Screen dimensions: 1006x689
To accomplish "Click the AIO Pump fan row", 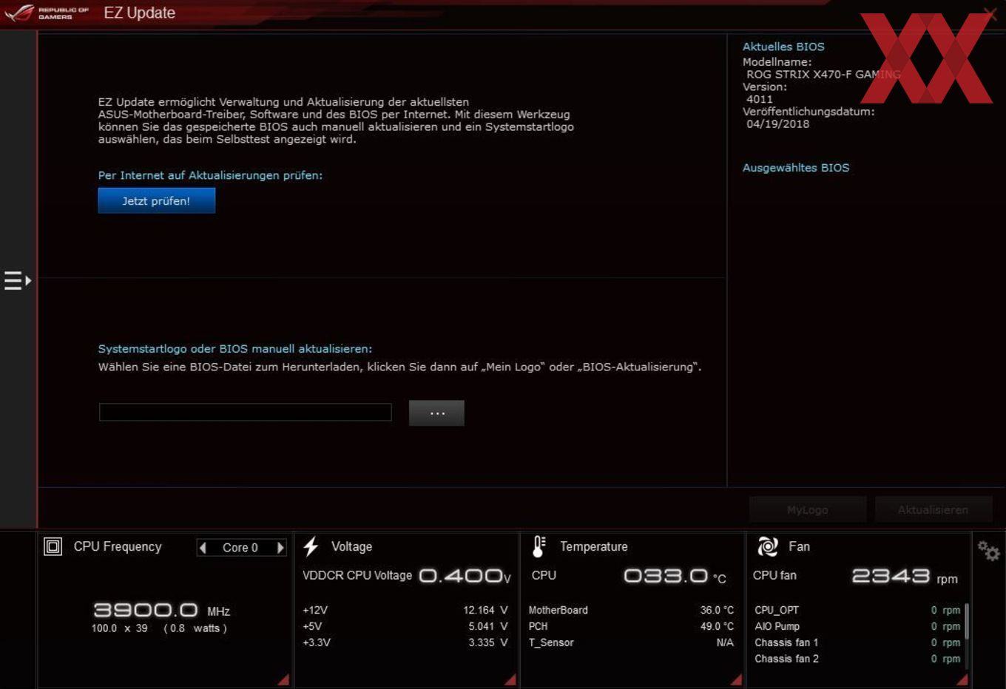I will tap(857, 626).
